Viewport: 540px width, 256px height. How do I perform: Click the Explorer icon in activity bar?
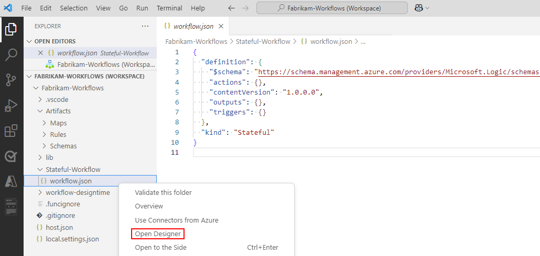[11, 29]
